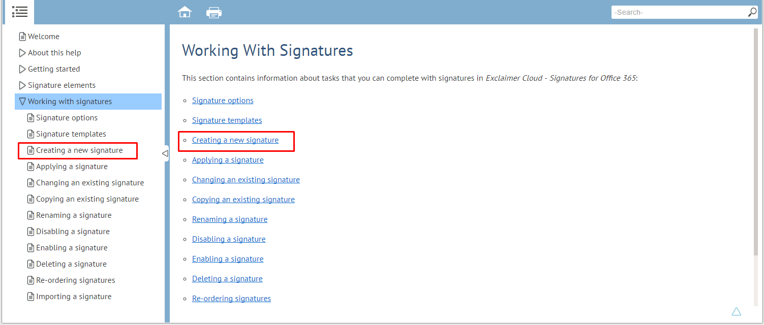Click the scroll-to-top triangle icon
764x325 pixels.
[736, 311]
